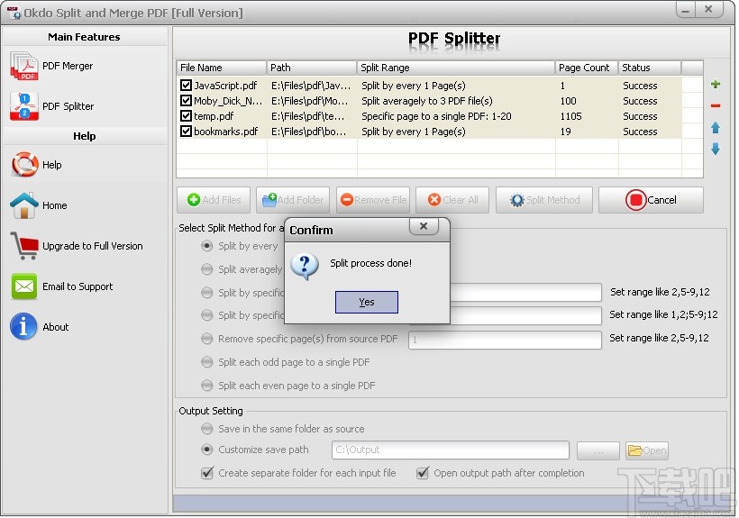The width and height of the screenshot is (739, 518).
Task: Click the Clear All button
Action: [x=452, y=200]
